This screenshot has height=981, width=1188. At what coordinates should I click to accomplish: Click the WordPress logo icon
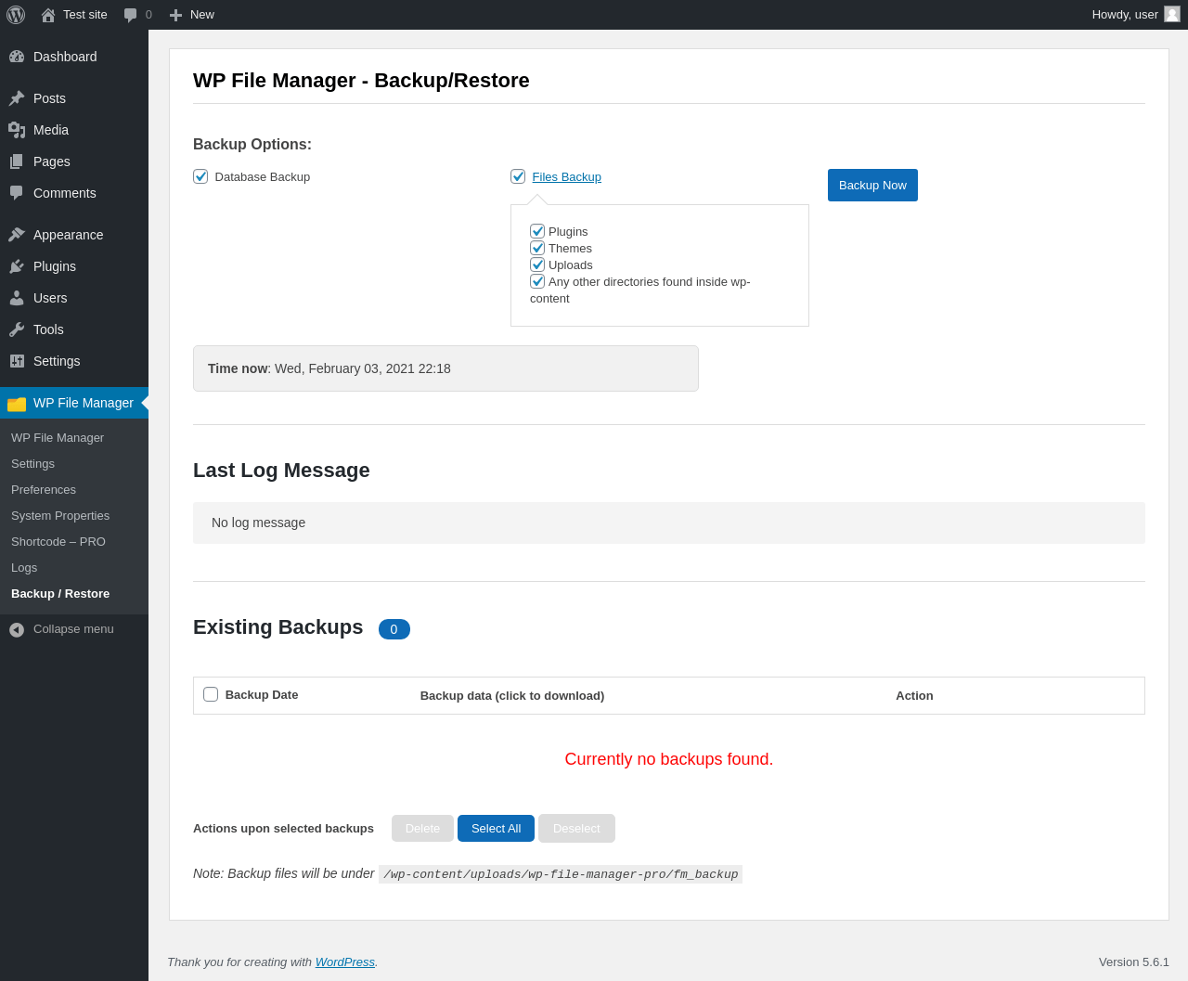(x=16, y=15)
